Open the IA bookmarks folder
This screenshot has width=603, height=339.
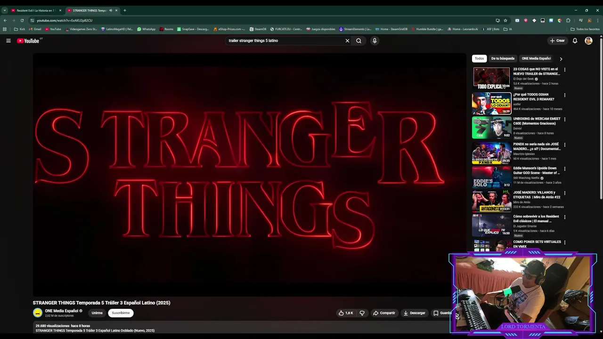[508, 29]
